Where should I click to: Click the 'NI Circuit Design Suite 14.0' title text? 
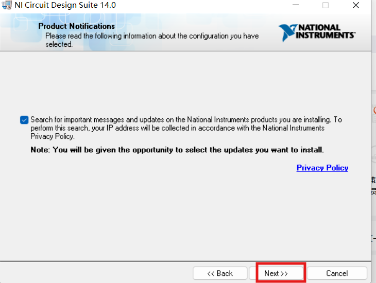pyautogui.click(x=65, y=5)
